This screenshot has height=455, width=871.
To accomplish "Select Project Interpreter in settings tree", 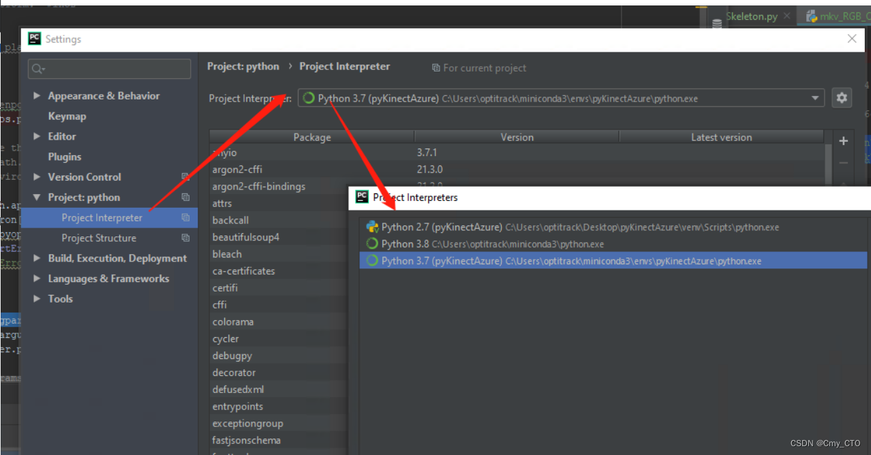I will (109, 218).
